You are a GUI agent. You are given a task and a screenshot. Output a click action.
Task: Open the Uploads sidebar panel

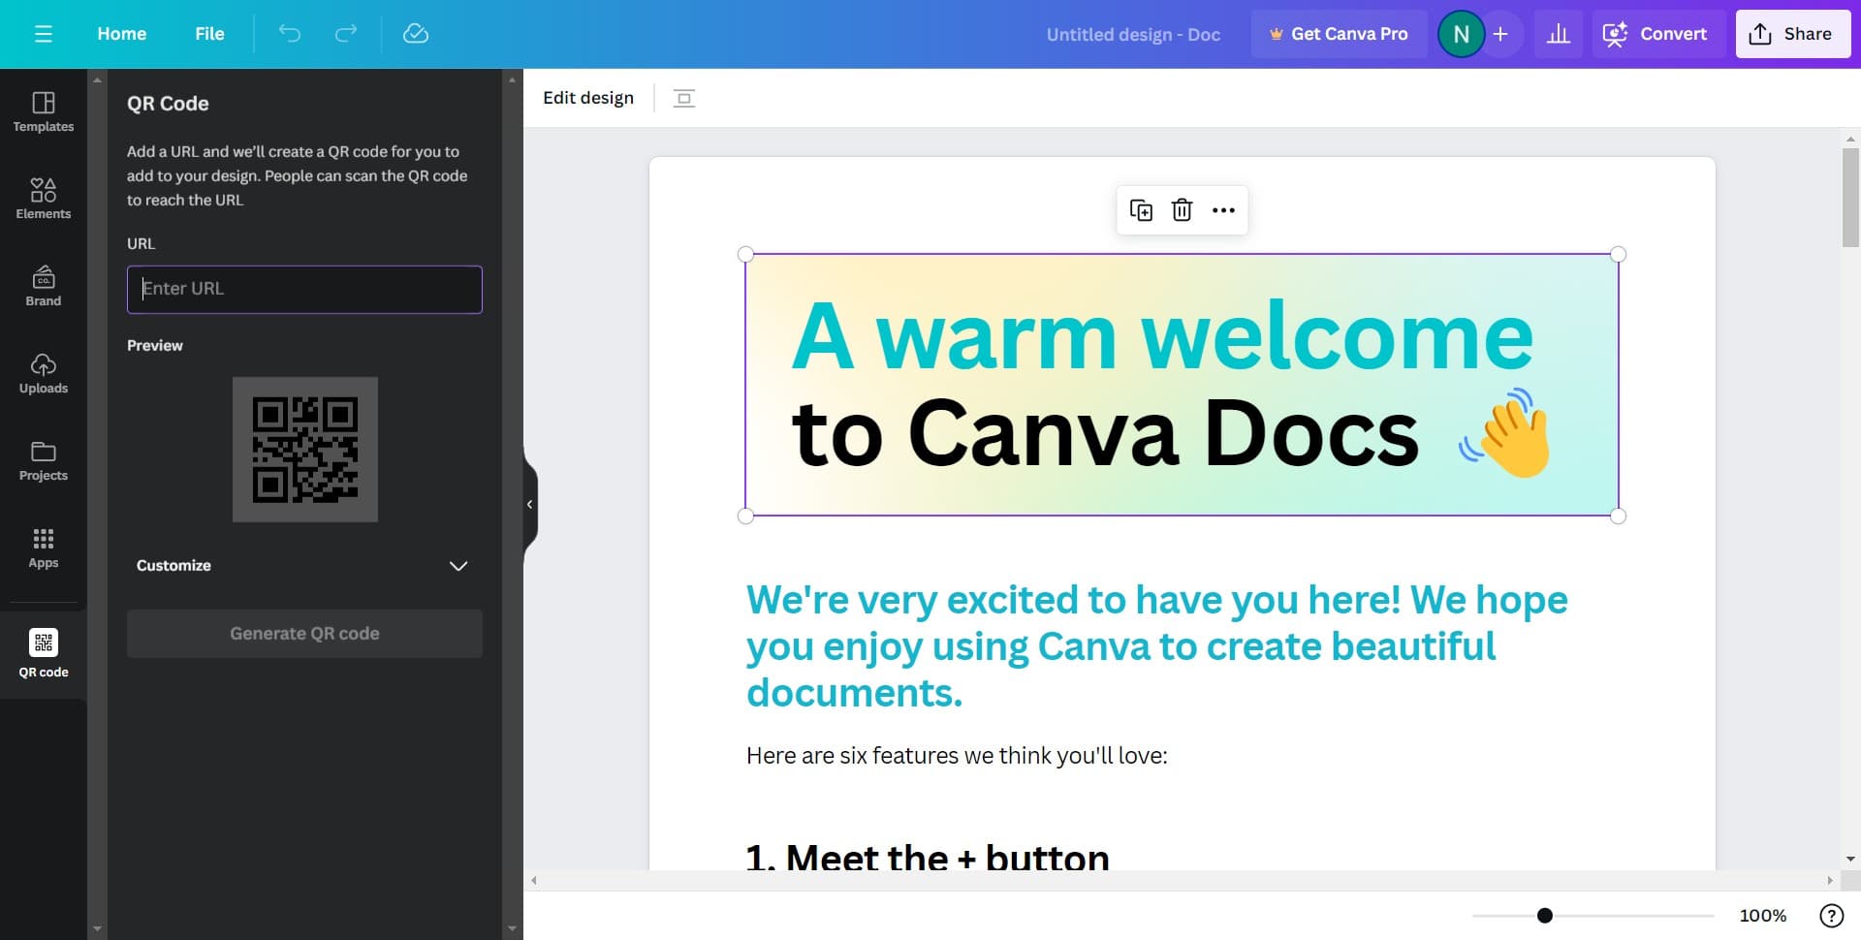(44, 372)
